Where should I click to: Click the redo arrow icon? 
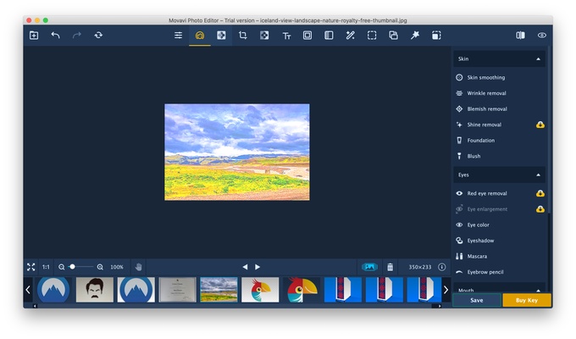click(x=77, y=36)
